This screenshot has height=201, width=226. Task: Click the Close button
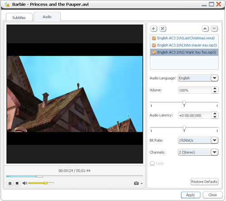(x=212, y=195)
